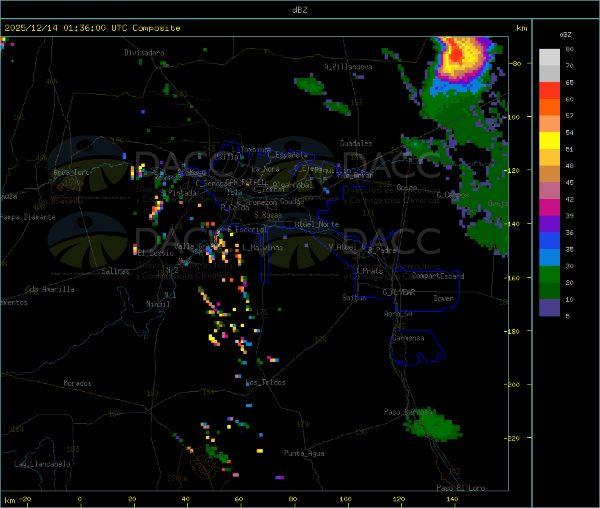Click the 35 dBZ blue legend swatch

point(549,240)
